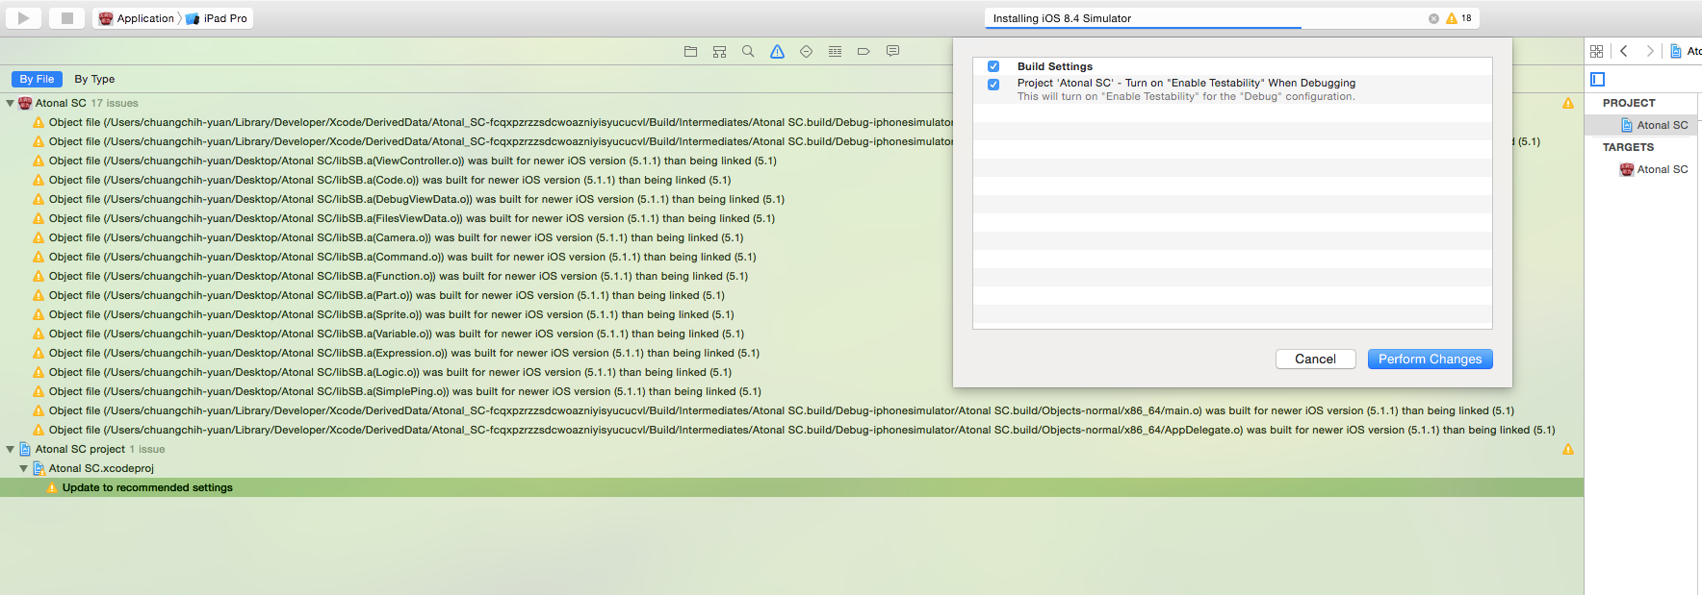
Task: Open the Application scheme selector
Action: point(137,18)
